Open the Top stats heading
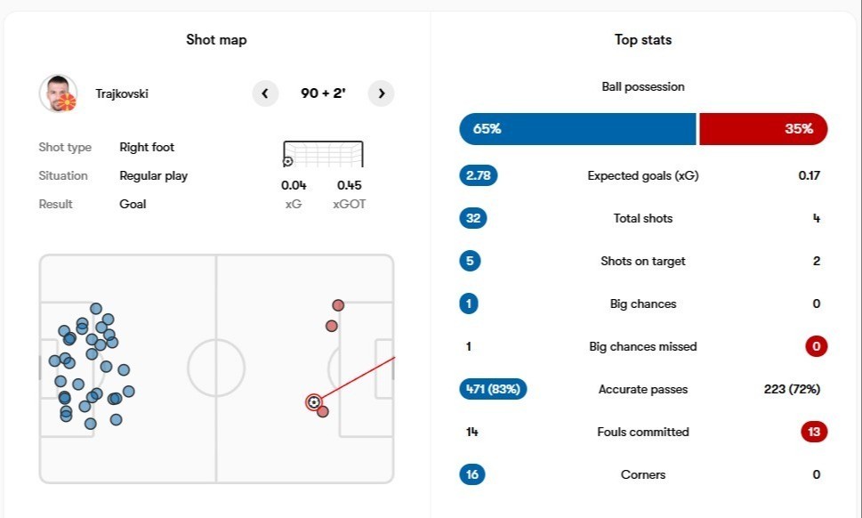This screenshot has height=518, width=862. (643, 40)
